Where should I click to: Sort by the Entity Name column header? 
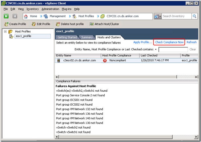(x=78, y=56)
